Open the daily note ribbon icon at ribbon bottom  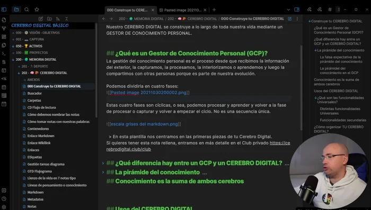[4, 104]
